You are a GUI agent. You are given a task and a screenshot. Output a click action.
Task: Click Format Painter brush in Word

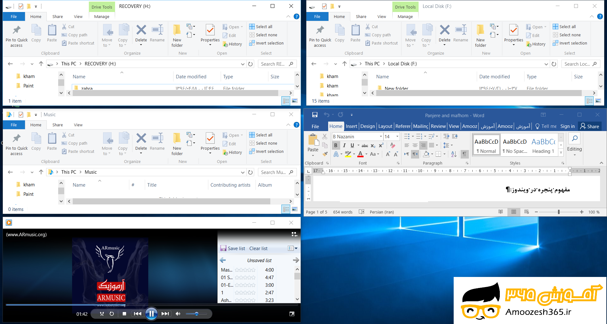325,154
